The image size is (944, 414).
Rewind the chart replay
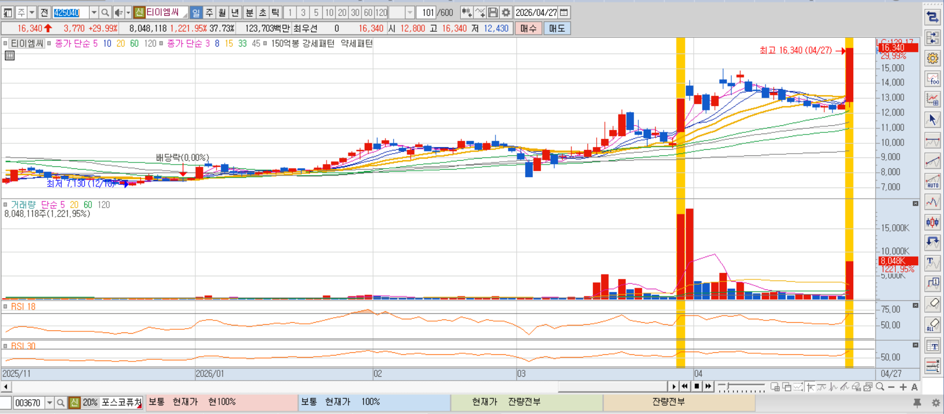click(685, 387)
